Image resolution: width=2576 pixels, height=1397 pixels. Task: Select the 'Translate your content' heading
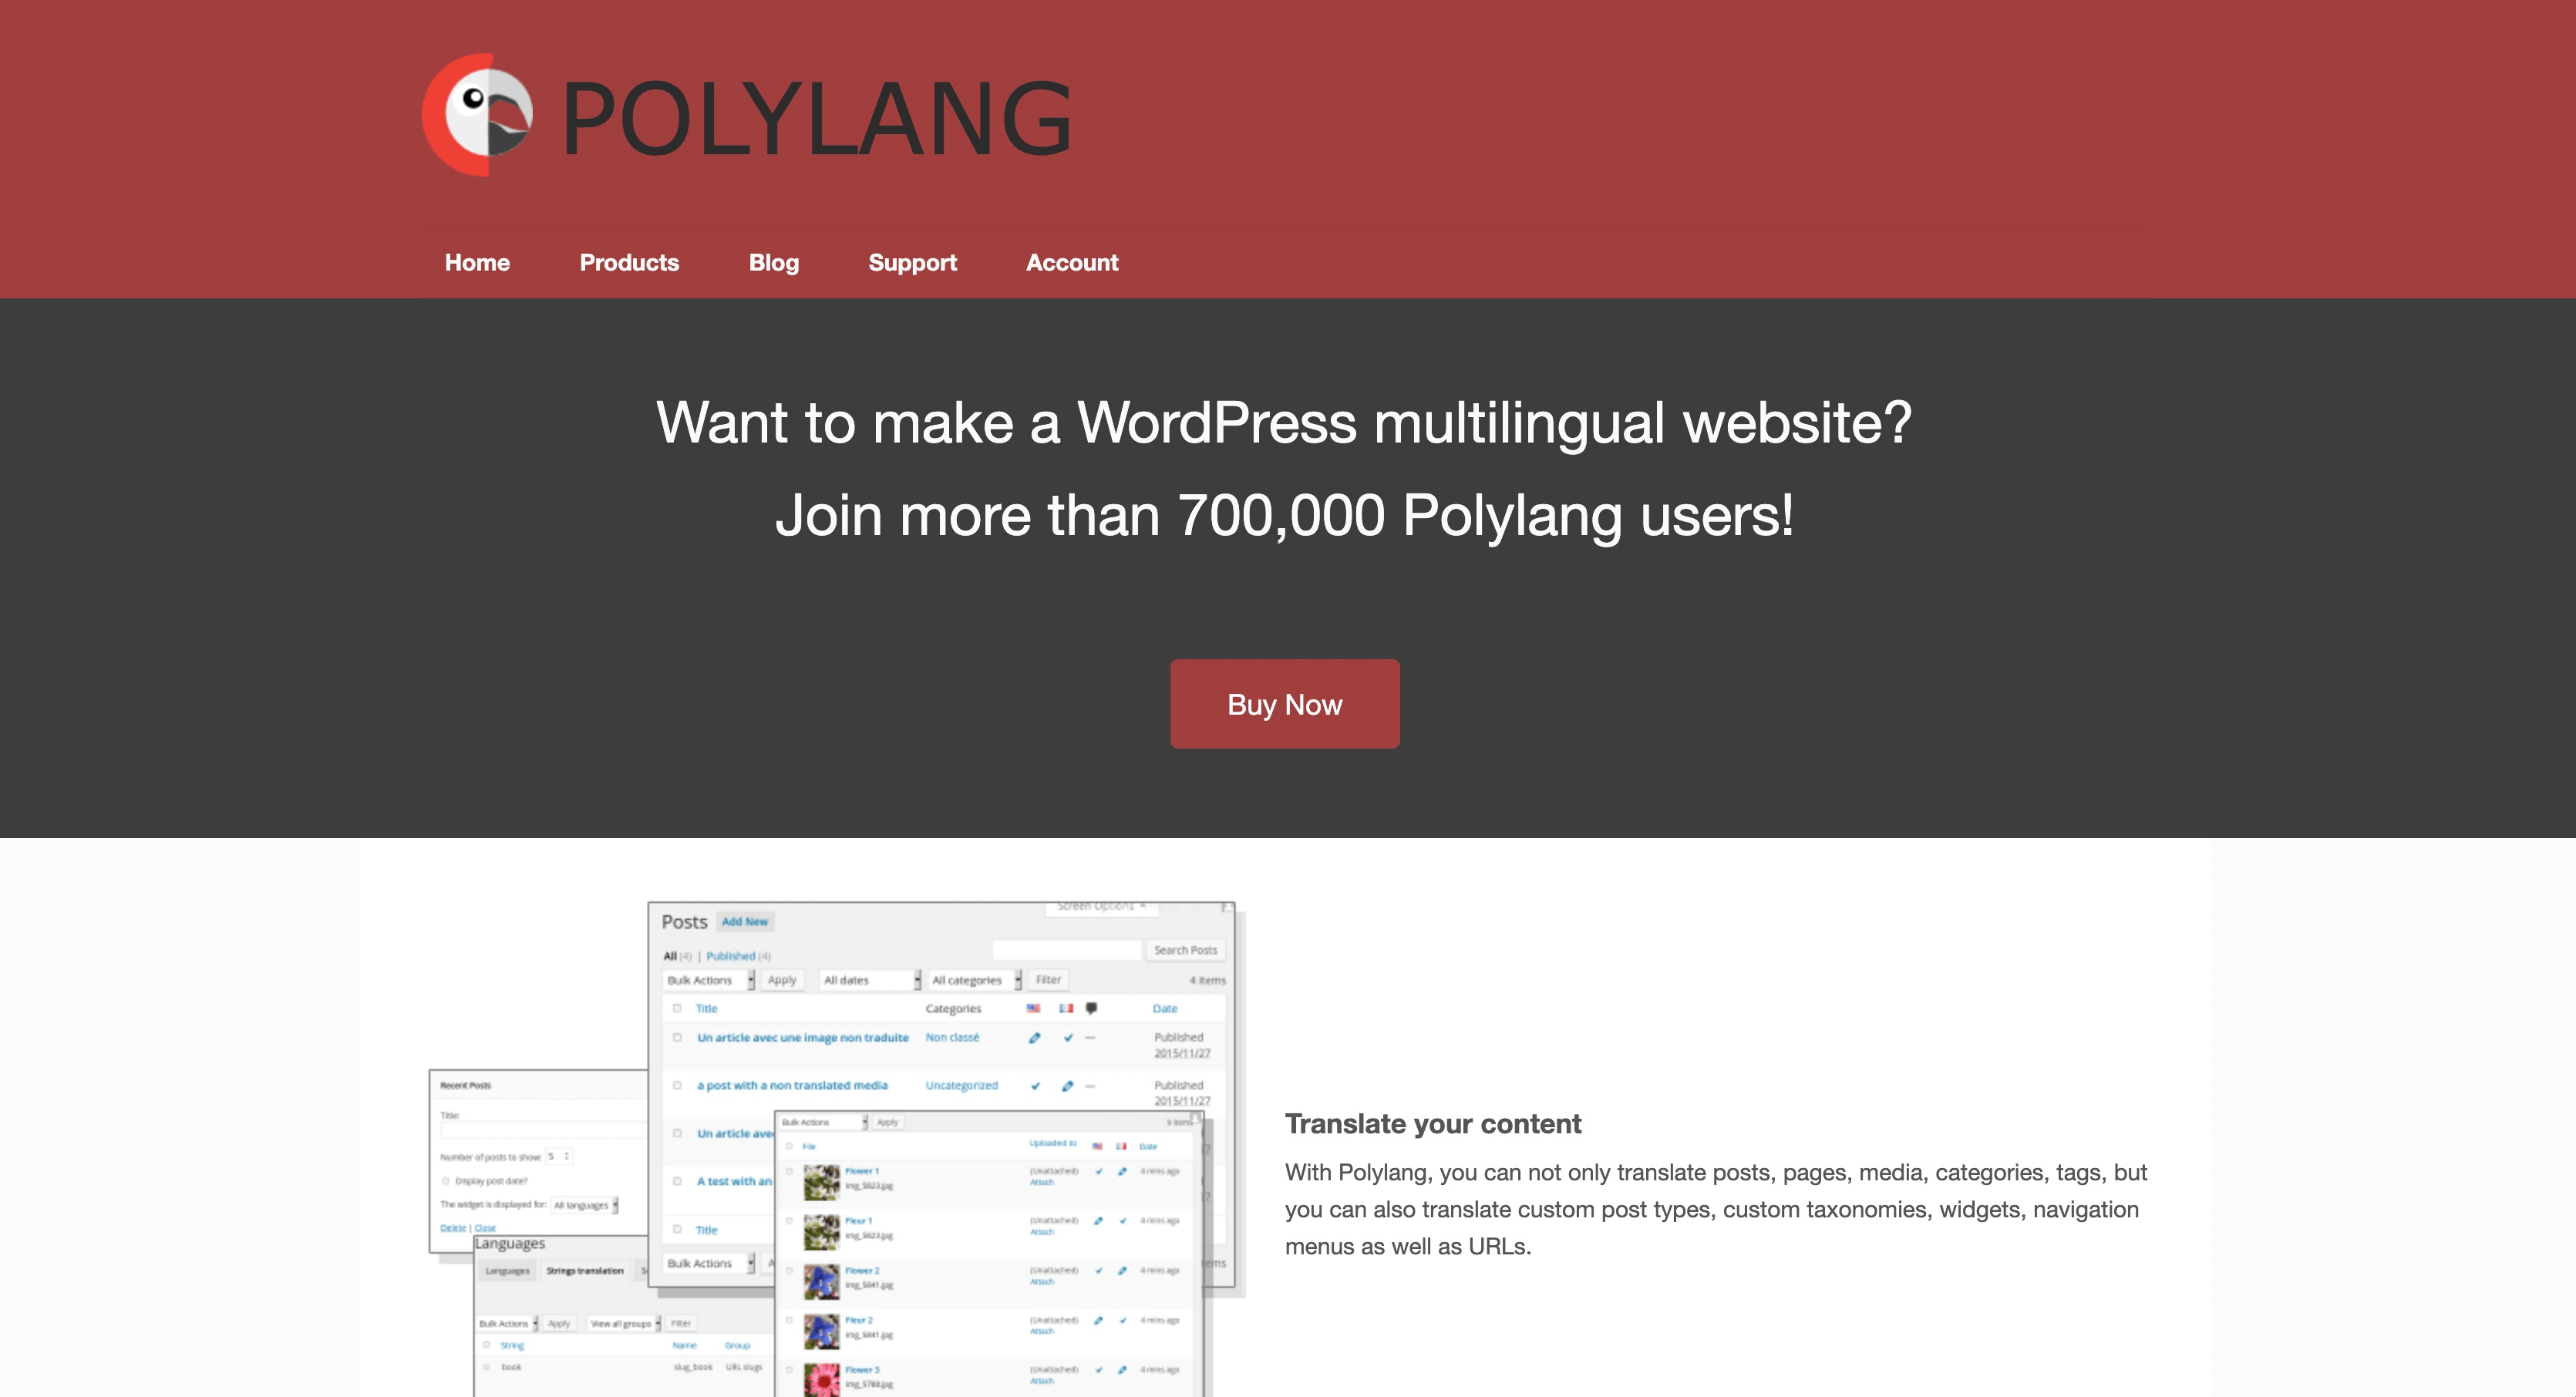(x=1432, y=1124)
